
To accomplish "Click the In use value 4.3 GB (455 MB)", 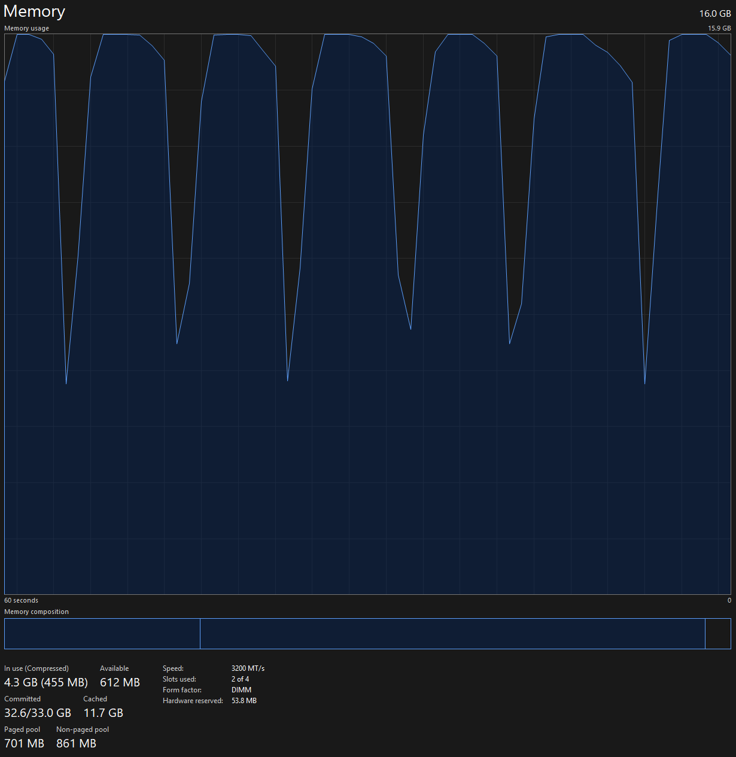I will pyautogui.click(x=46, y=682).
